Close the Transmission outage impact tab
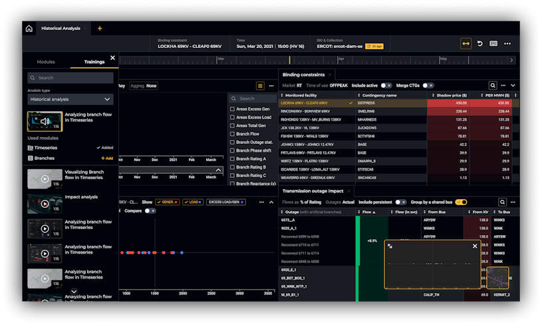This screenshot has width=542, height=325. click(x=348, y=191)
